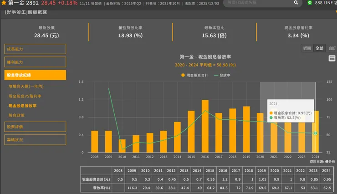Click the 月營收：2025年10月 info text
Viewport: 337px width, 194px height.
(163, 4)
